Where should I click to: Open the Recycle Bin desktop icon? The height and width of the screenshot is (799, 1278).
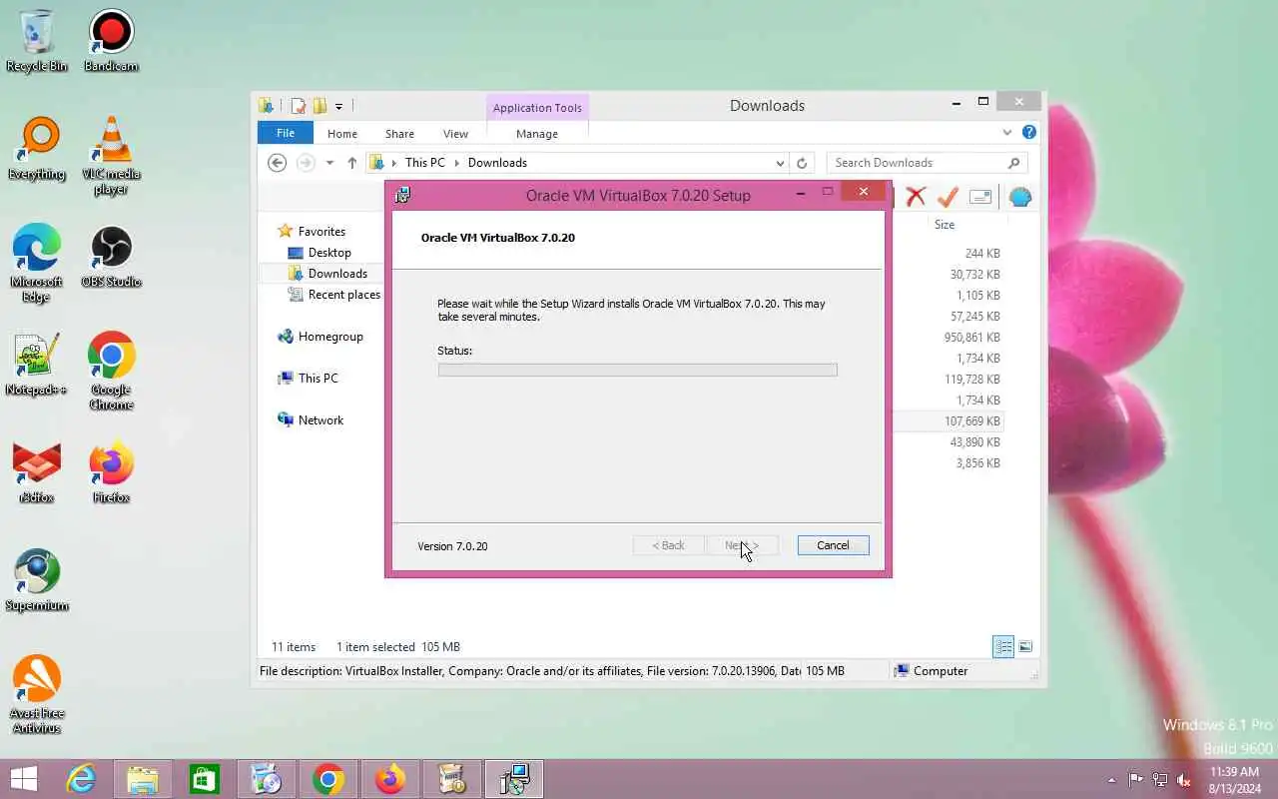[x=37, y=40]
